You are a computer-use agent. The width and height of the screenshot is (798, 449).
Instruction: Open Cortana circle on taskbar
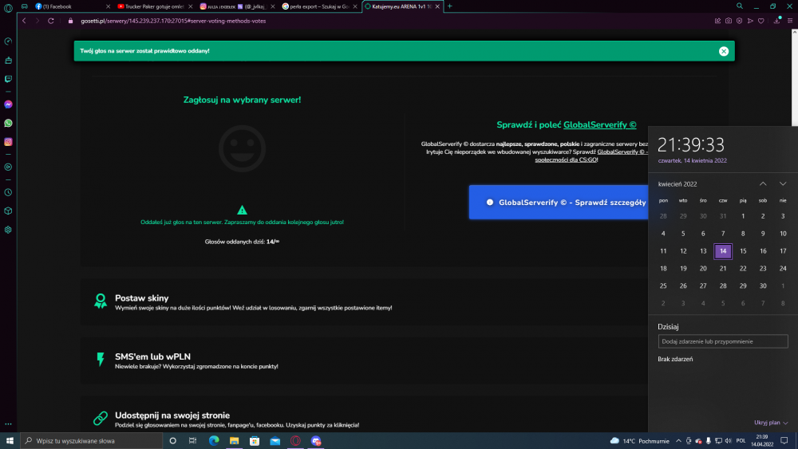pos(172,441)
